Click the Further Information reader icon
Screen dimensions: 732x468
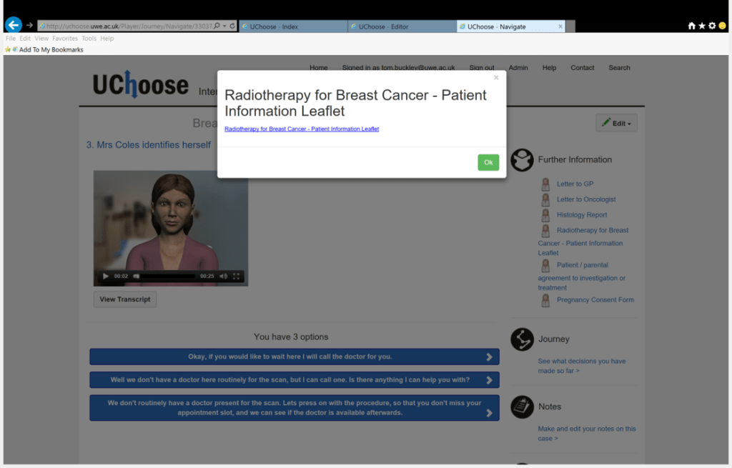pyautogui.click(x=523, y=159)
